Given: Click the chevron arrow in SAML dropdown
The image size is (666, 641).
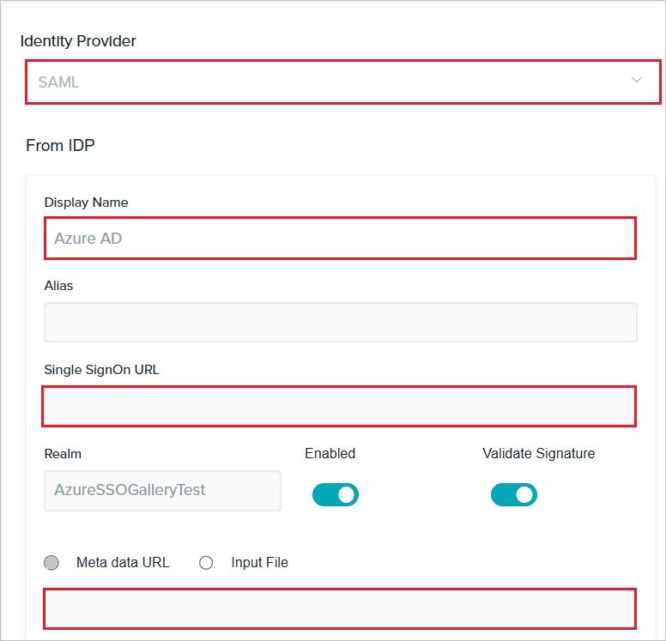Looking at the screenshot, I should coord(636,80).
